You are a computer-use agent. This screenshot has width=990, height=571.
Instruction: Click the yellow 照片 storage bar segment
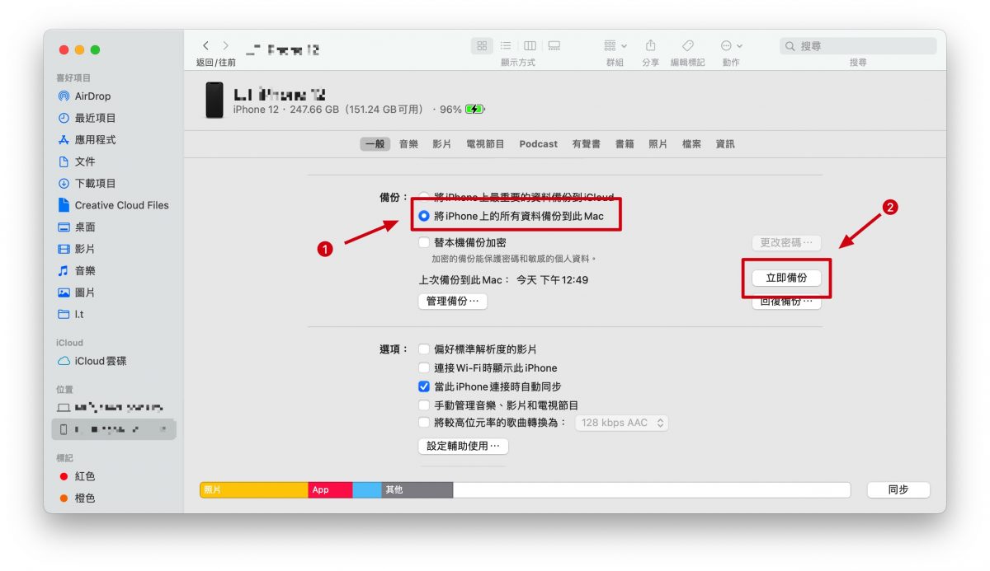254,490
